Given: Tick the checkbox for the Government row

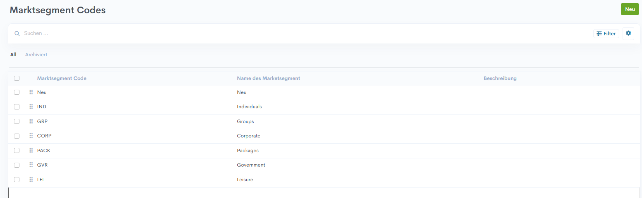Looking at the screenshot, I should (17, 165).
